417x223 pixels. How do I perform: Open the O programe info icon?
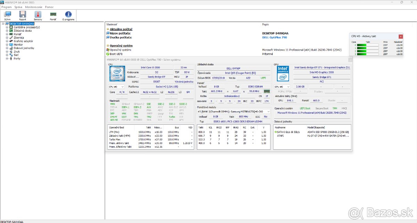[68, 15]
